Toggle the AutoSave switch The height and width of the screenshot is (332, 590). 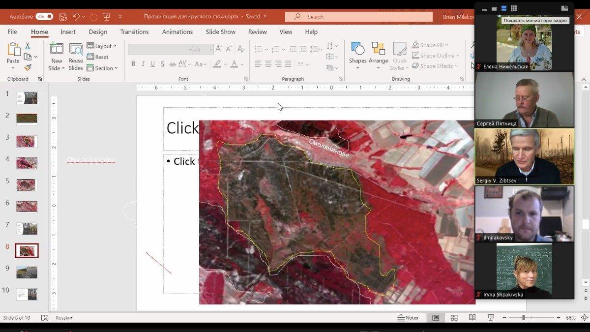click(44, 16)
